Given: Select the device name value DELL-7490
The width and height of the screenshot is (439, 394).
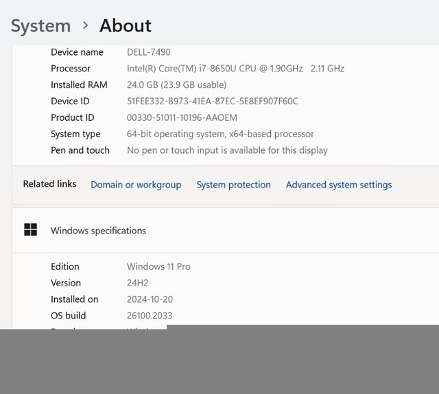Looking at the screenshot, I should 149,52.
